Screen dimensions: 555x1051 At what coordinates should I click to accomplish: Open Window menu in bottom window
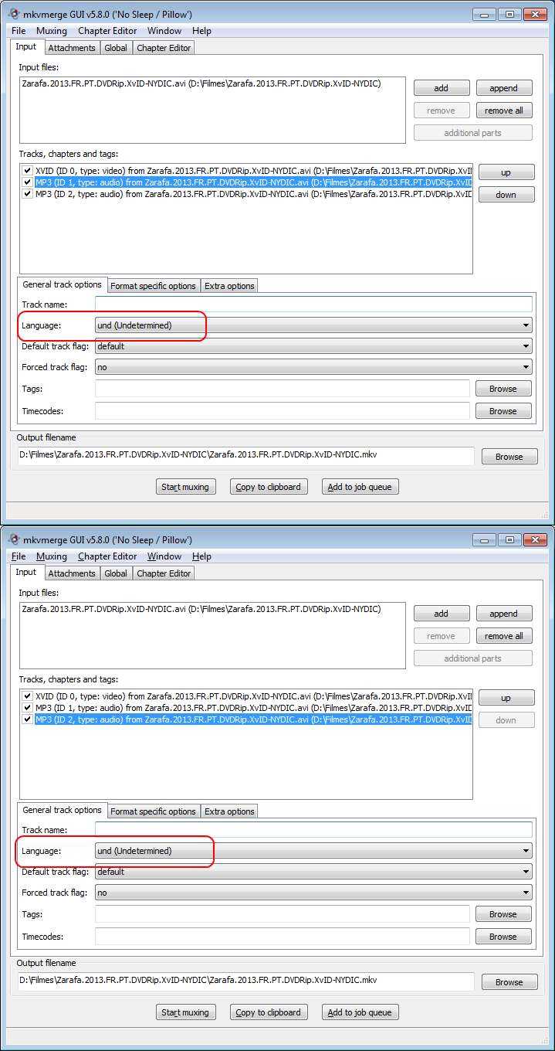[164, 556]
